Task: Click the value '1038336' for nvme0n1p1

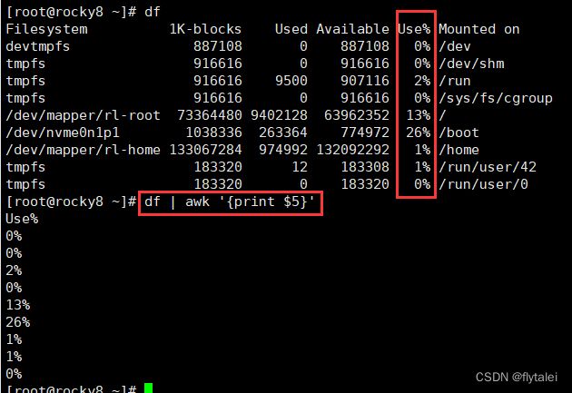Action: (213, 133)
